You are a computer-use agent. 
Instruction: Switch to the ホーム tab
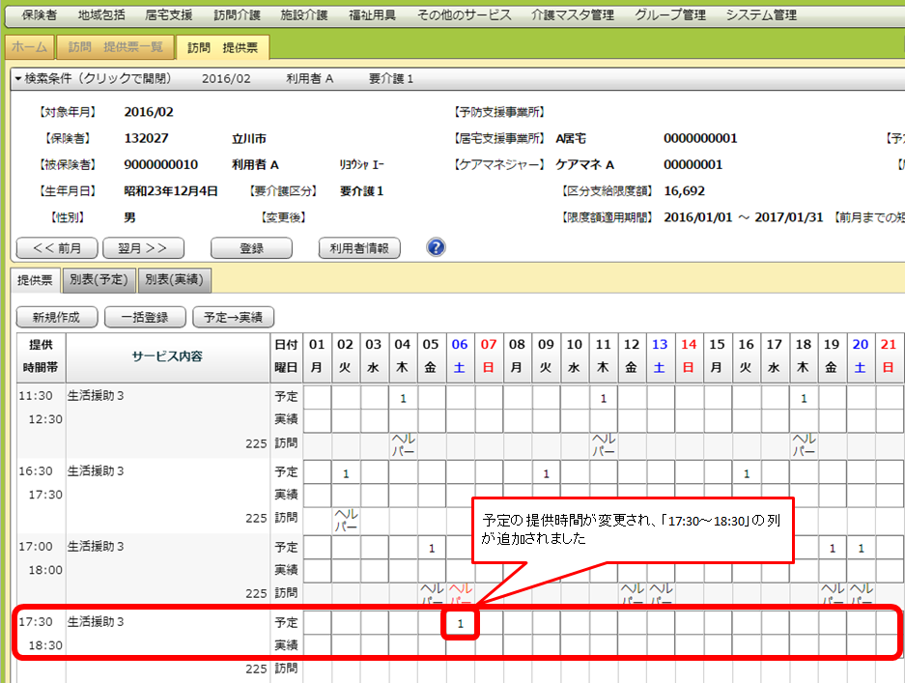[29, 47]
